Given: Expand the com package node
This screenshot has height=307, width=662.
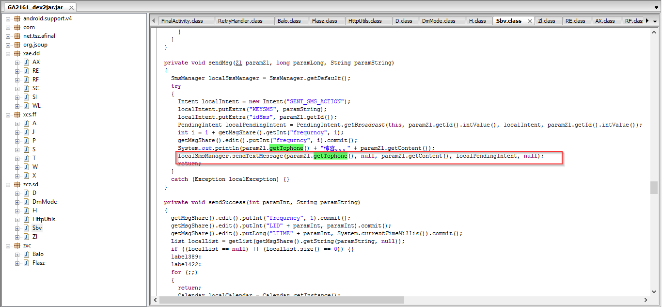Looking at the screenshot, I should point(8,27).
